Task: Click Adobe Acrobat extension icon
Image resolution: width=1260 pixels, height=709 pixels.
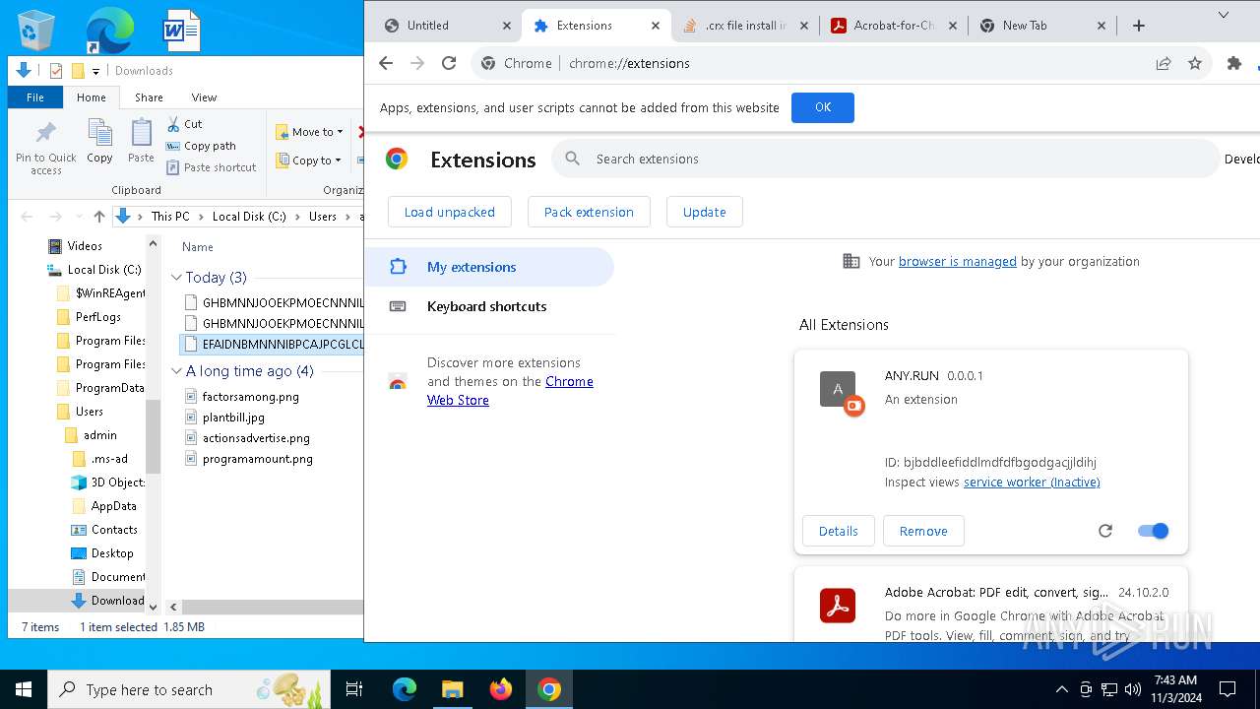Action: click(x=838, y=606)
